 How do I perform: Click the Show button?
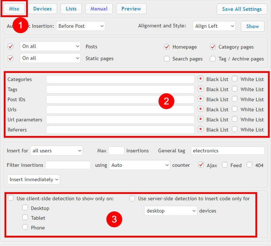pos(253,26)
